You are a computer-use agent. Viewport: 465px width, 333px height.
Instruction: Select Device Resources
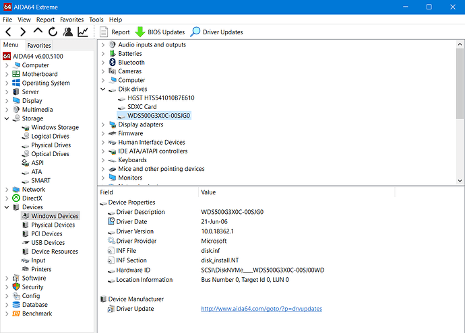tap(55, 252)
